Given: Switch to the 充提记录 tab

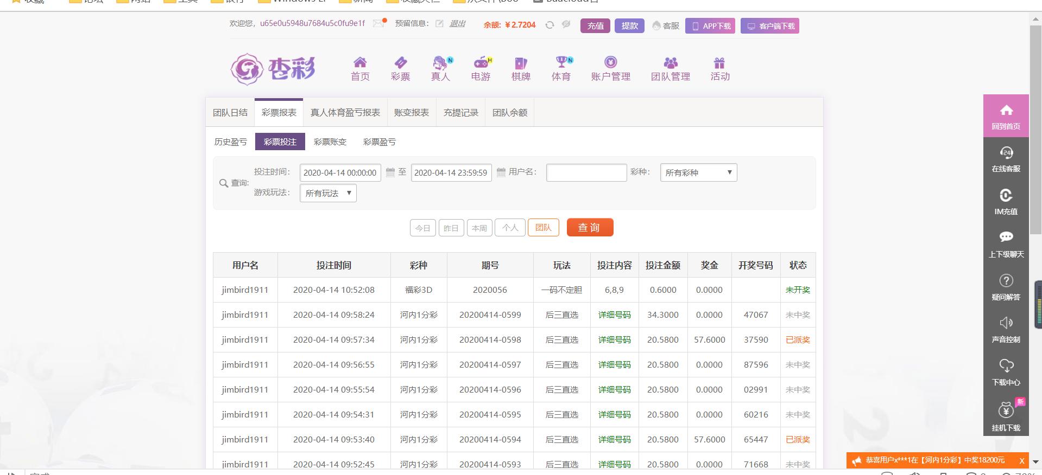Looking at the screenshot, I should pos(460,113).
